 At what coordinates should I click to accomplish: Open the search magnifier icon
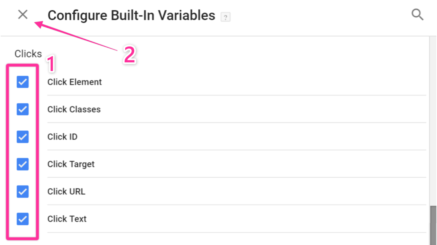coord(417,14)
